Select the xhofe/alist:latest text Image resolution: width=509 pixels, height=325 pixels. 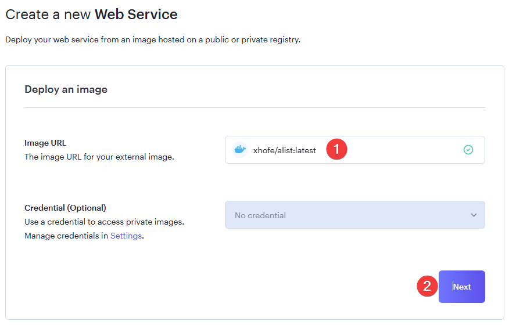(285, 150)
